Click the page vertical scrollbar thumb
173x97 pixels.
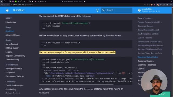click(172, 52)
